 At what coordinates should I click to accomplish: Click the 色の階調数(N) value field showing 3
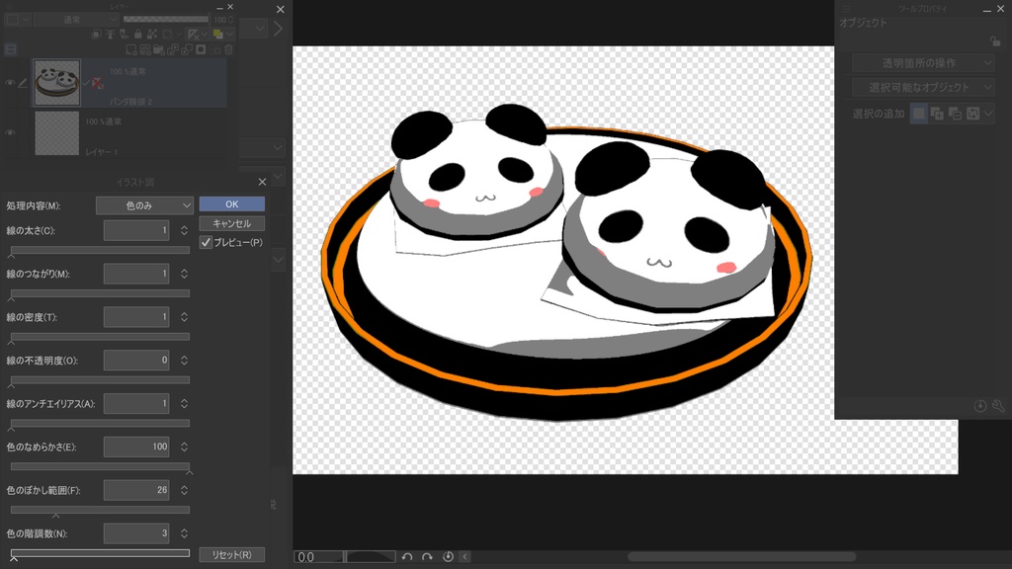[136, 533]
